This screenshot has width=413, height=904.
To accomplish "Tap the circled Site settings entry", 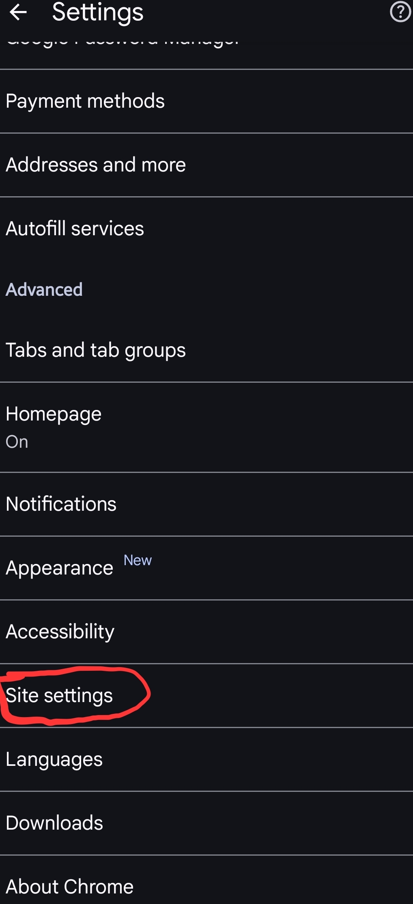I will (59, 696).
